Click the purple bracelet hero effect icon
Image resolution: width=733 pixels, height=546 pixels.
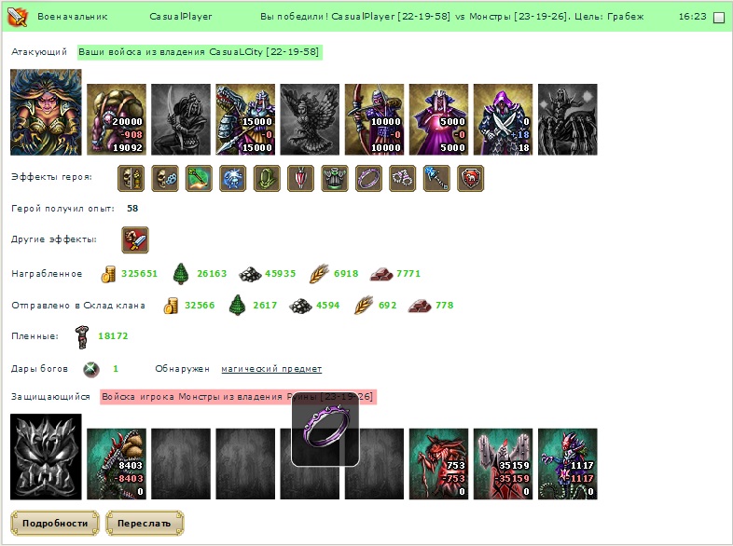point(369,178)
